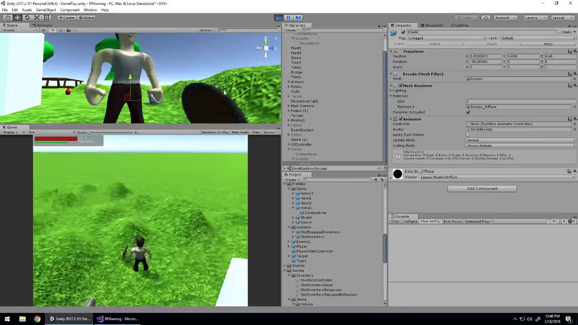
Task: Click the Play button to stop play mode
Action: (x=279, y=18)
